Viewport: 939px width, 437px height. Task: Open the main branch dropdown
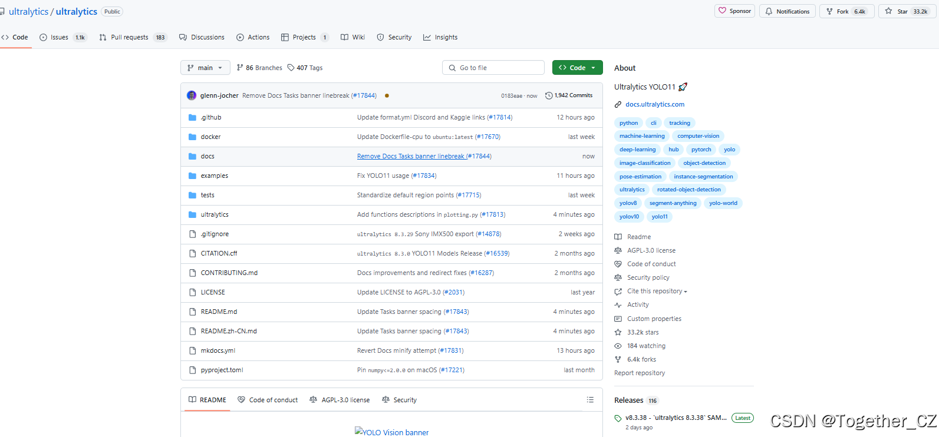205,68
